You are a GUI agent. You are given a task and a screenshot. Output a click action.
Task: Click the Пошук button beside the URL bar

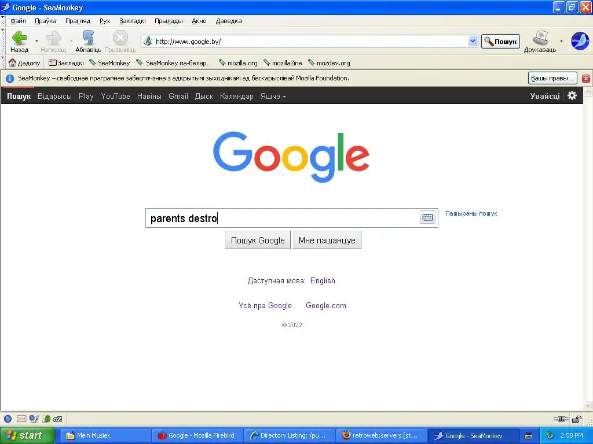500,41
